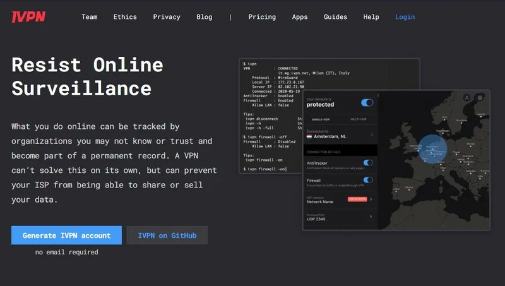
Task: Click the red UNTRUSTED network badge
Action: click(x=357, y=199)
